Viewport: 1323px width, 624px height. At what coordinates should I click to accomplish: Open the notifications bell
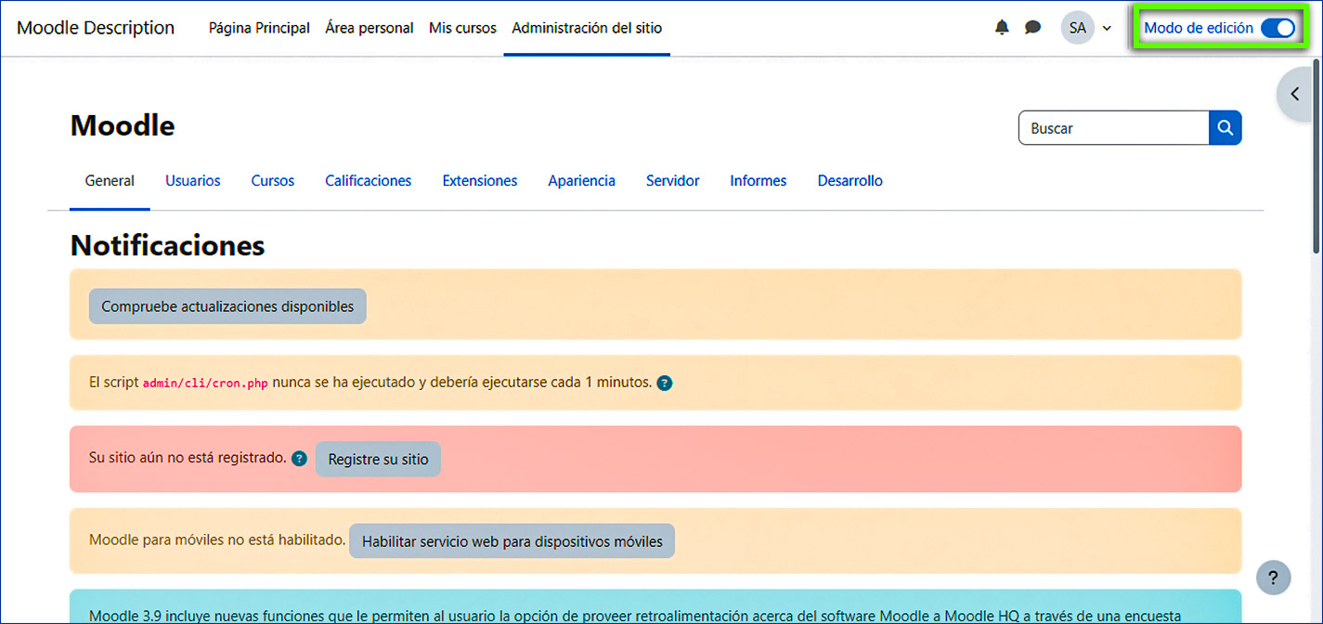(1001, 27)
